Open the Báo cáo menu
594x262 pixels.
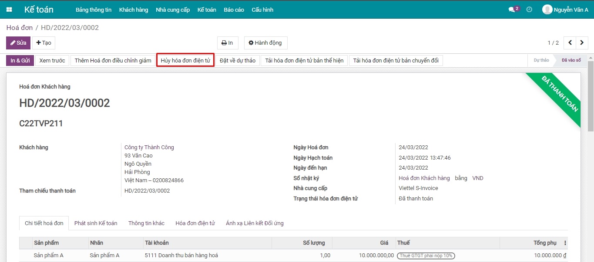(234, 9)
